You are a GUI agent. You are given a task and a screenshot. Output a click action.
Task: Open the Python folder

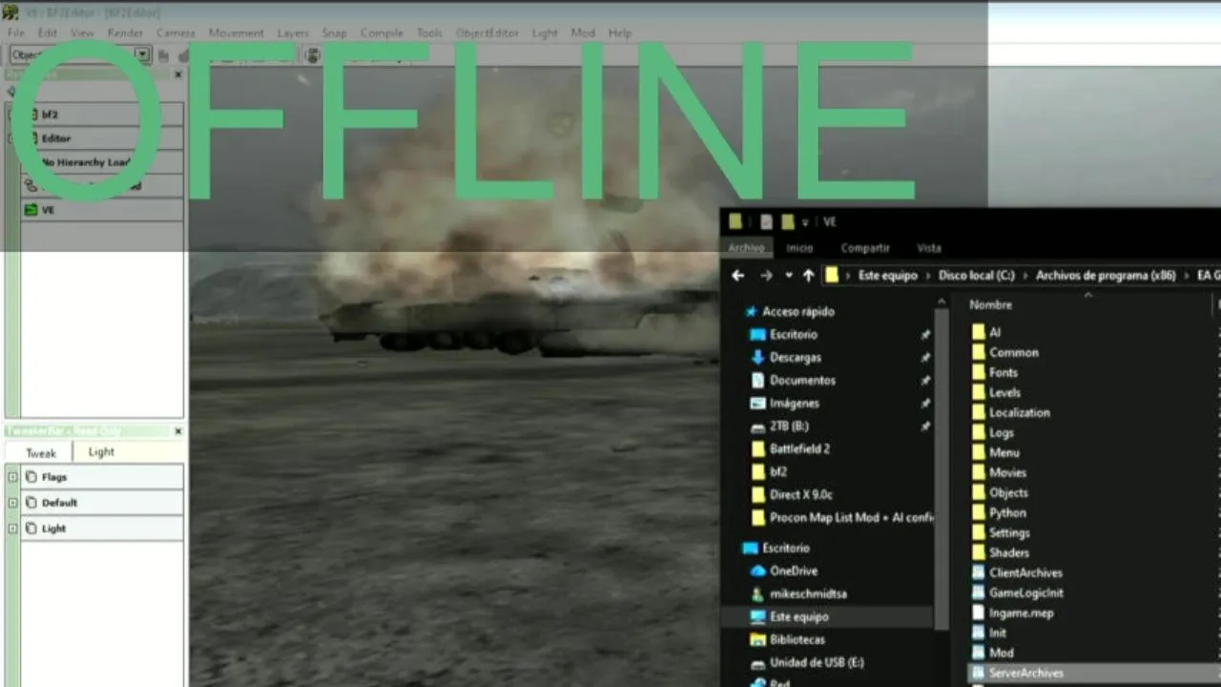pyautogui.click(x=1007, y=512)
